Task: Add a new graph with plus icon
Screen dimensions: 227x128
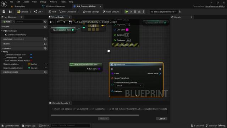Action: point(45,27)
